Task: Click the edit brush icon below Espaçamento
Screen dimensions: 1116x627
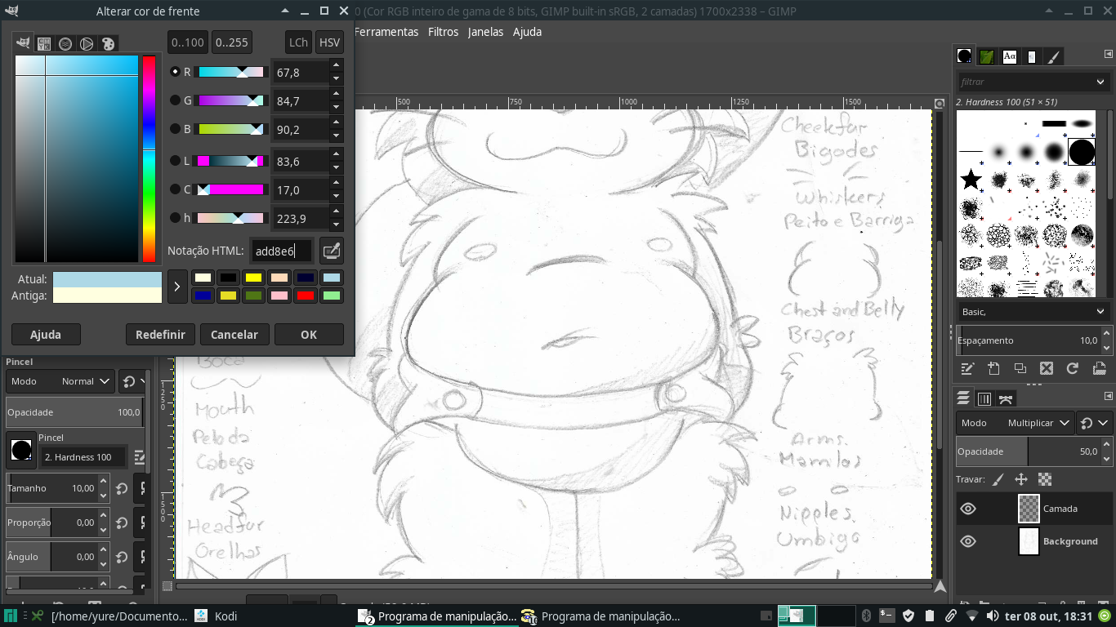Action: 966,368
